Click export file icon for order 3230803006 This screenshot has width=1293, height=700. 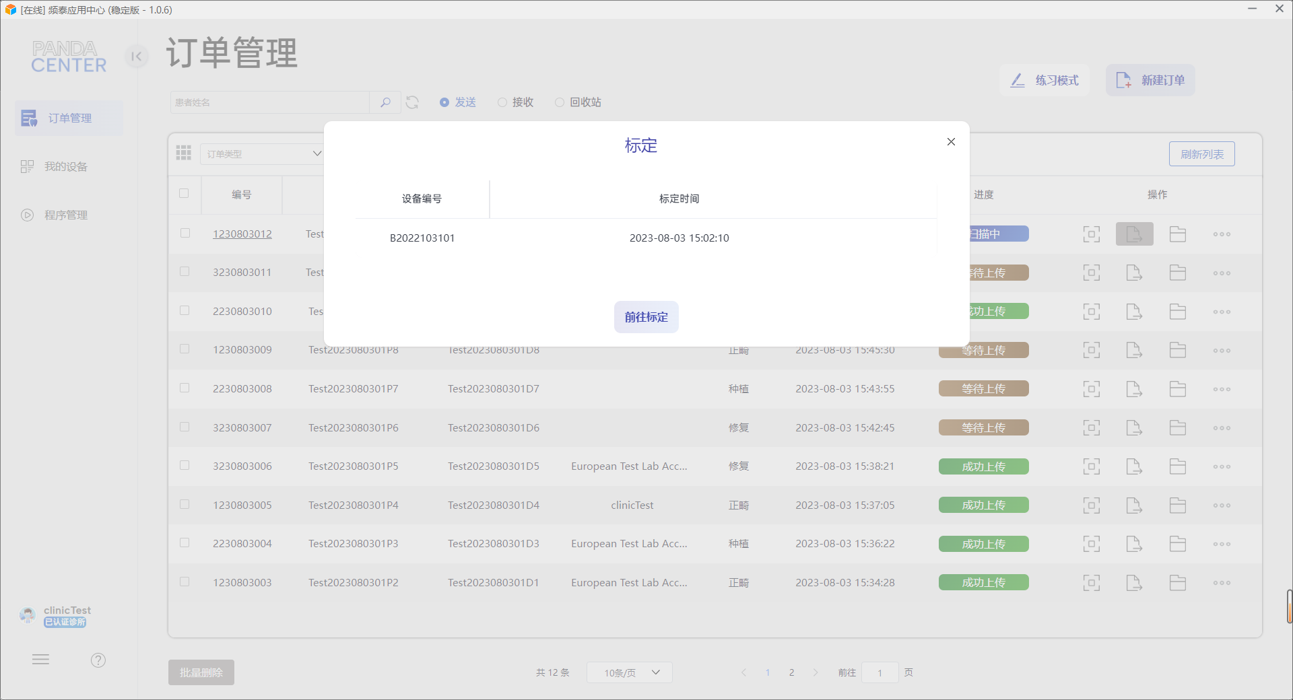[x=1134, y=466]
